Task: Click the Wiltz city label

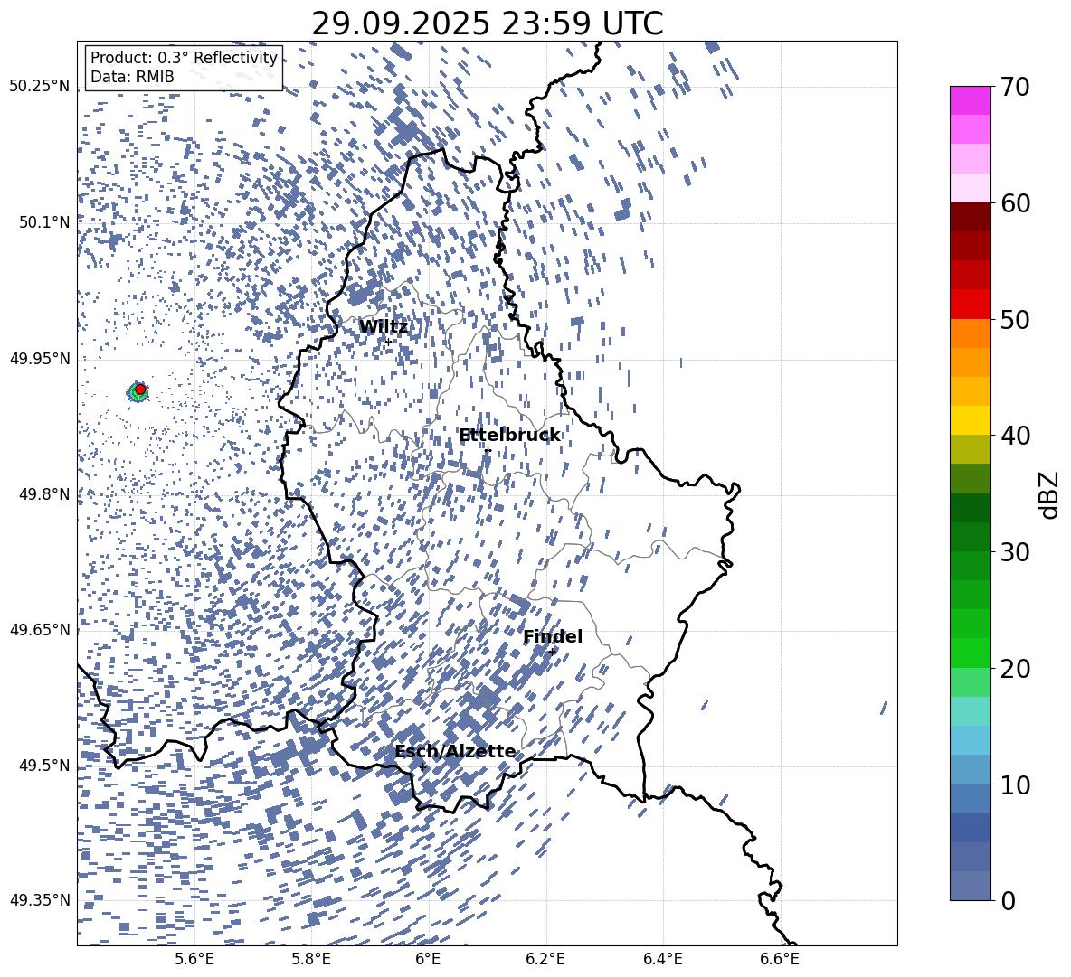Action: point(384,327)
